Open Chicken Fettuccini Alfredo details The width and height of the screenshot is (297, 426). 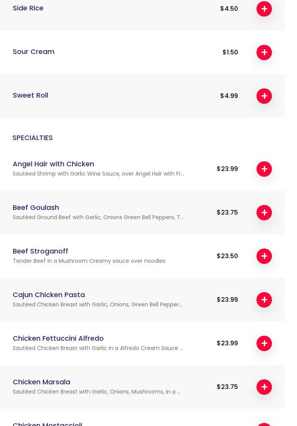[x=58, y=338]
